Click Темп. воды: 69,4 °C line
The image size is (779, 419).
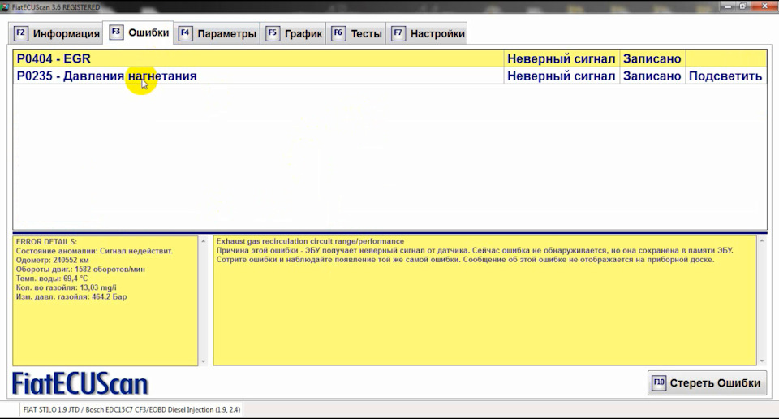tap(52, 279)
